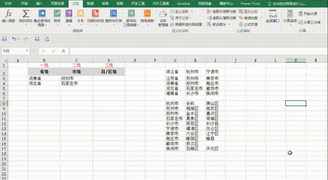Screen dimensions: 328x180
Task: Select cell containing 宁波市 in column I row 2
Action: tap(215, 72)
